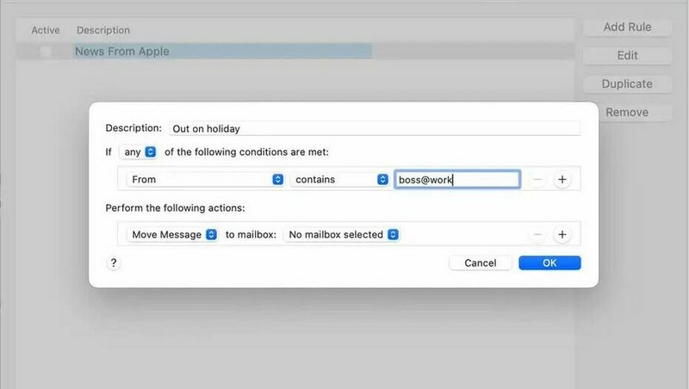
Task: Open the From condition field dropdown
Action: coord(204,180)
